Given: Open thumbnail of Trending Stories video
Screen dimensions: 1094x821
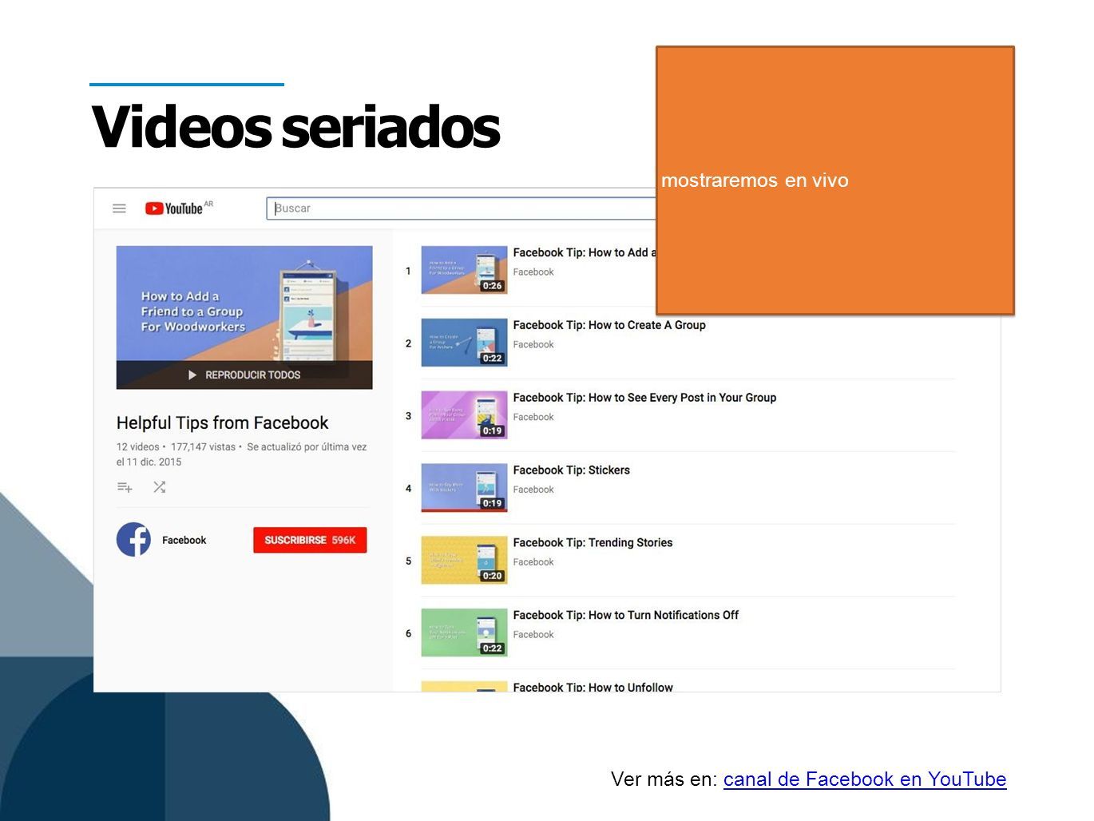Looking at the screenshot, I should pyautogui.click(x=464, y=560).
